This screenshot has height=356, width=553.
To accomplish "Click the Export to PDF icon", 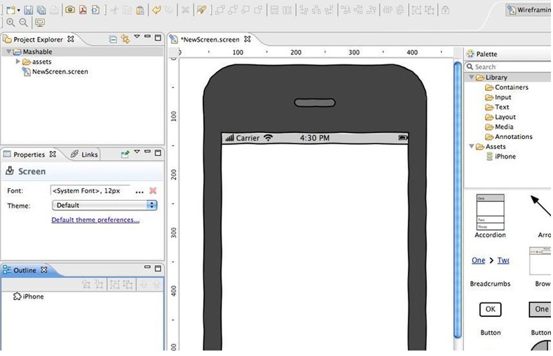I will pyautogui.click(x=83, y=10).
